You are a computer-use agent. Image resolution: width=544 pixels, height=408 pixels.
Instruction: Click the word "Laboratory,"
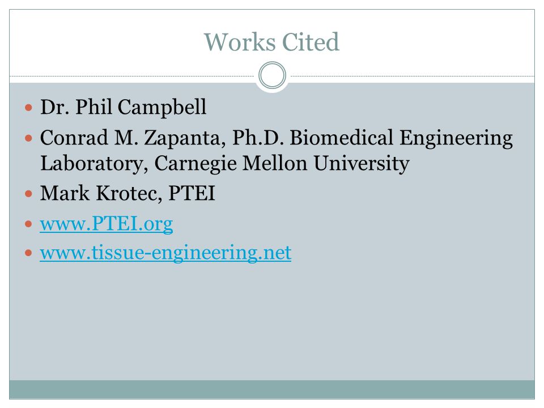coord(95,163)
